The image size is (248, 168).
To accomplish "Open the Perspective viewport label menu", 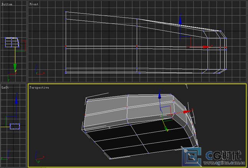I will coord(39,88).
